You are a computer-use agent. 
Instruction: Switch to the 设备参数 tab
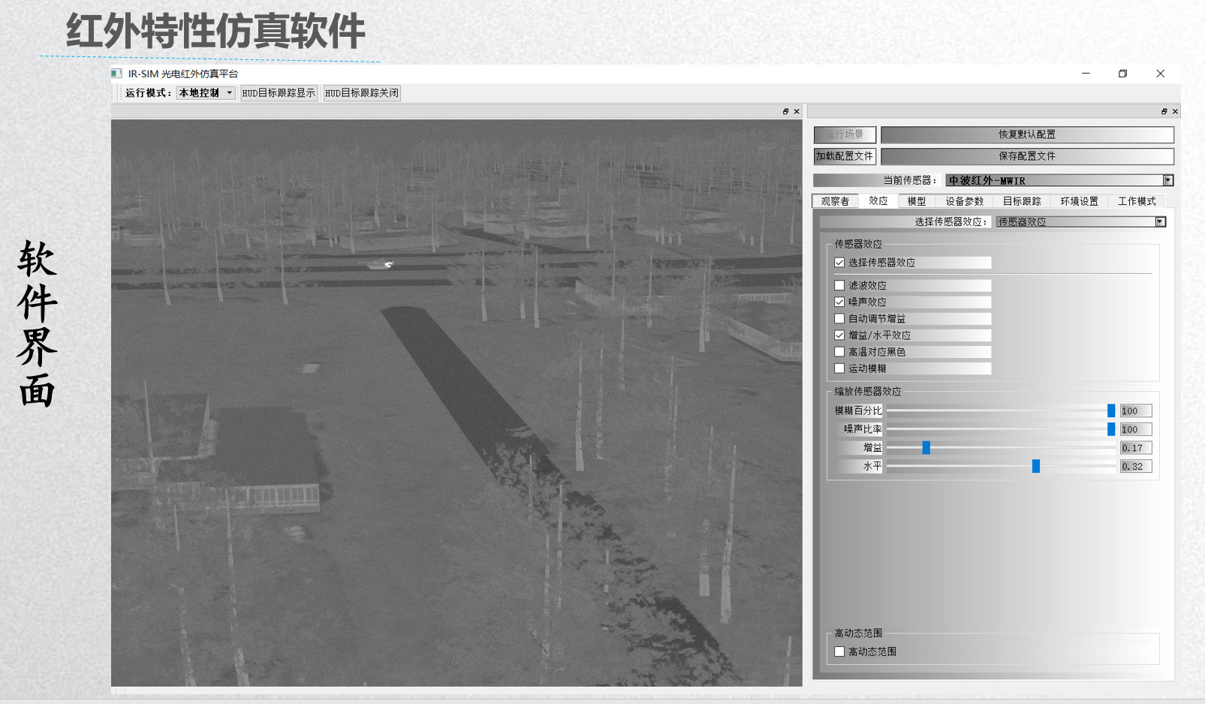965,201
